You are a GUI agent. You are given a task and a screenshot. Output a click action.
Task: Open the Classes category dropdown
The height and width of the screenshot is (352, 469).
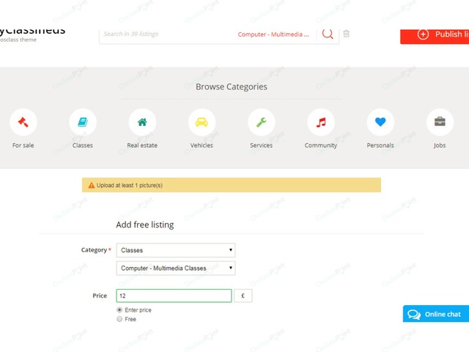(x=176, y=250)
